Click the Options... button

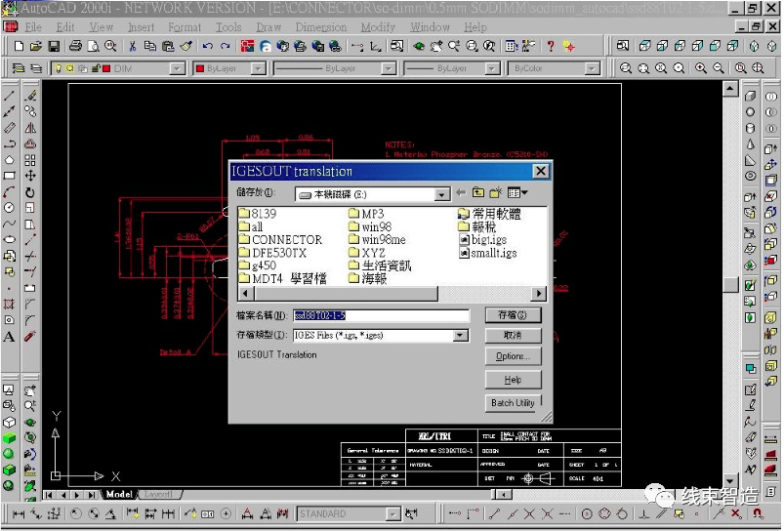(513, 356)
